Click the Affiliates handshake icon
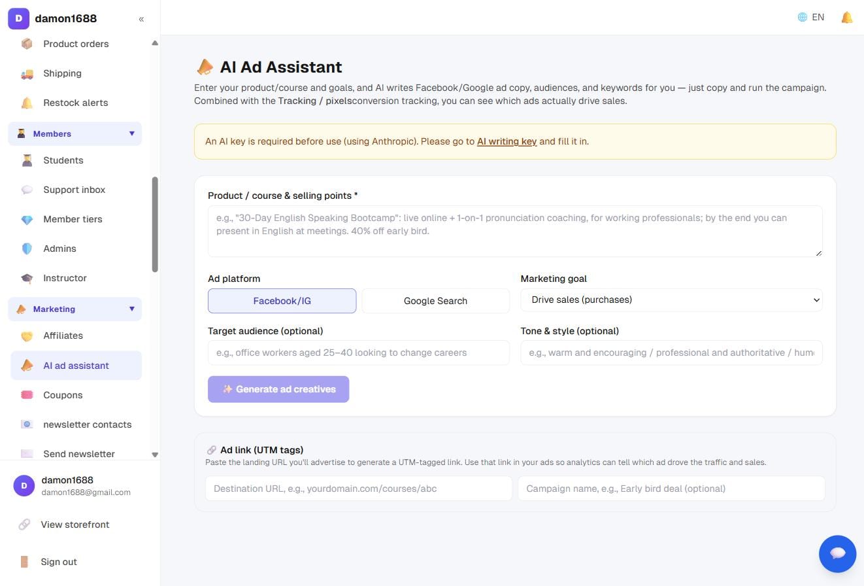864x586 pixels. (27, 336)
